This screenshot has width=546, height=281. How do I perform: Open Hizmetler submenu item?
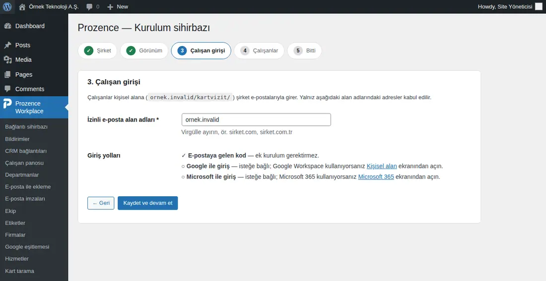point(17,259)
